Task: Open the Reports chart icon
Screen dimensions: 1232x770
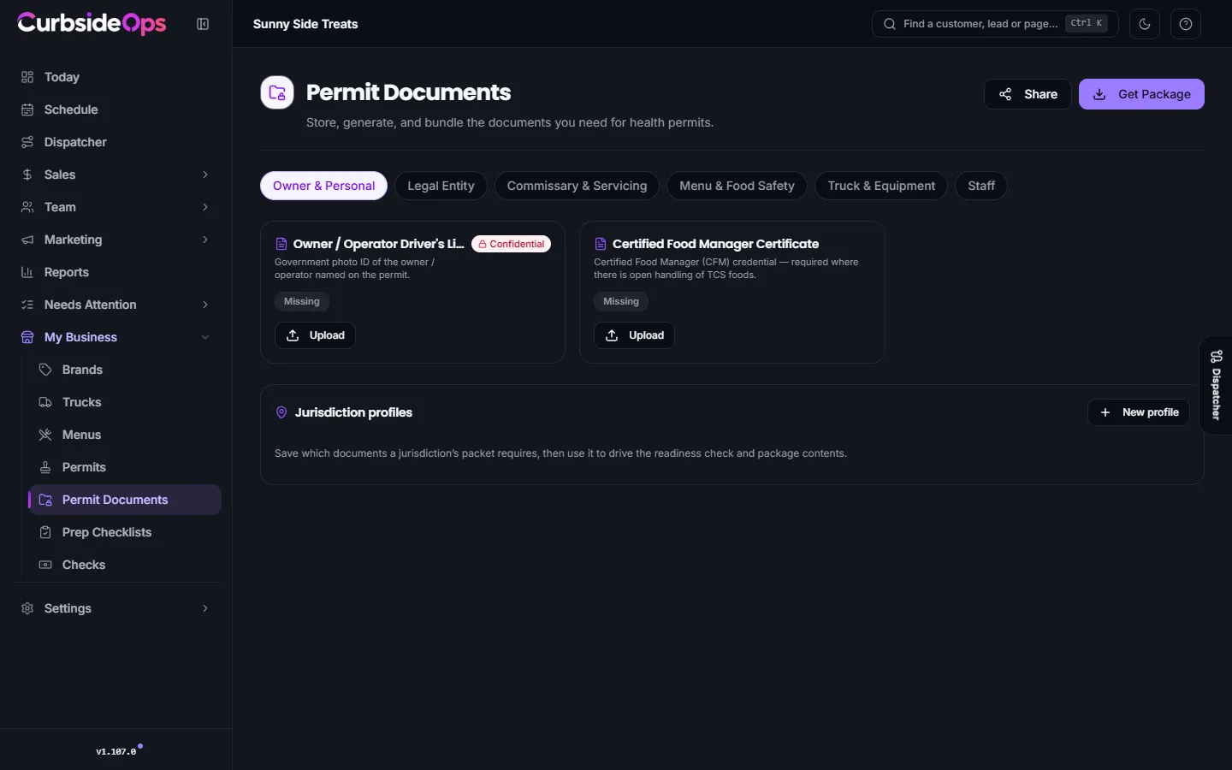Action: point(27,272)
